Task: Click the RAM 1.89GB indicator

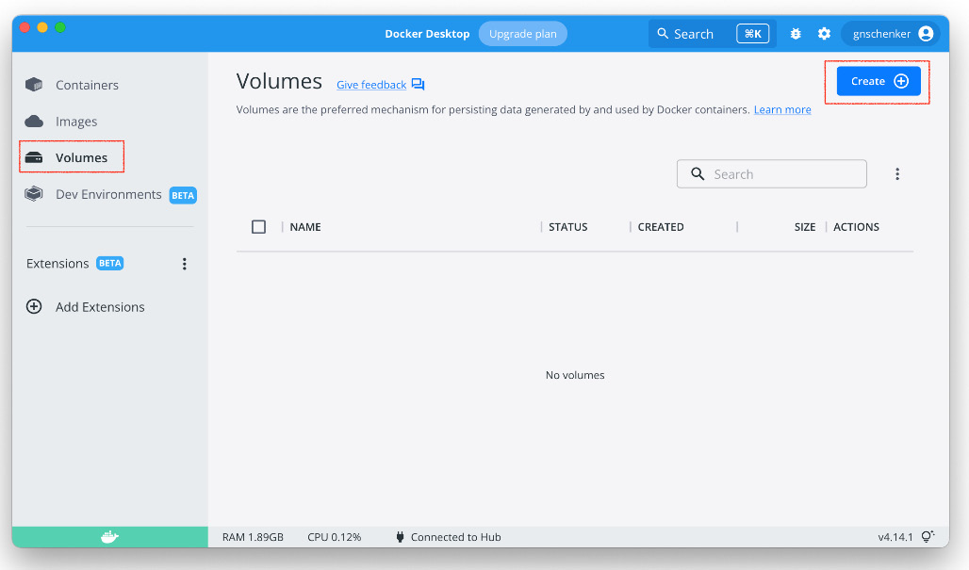Action: tap(253, 537)
